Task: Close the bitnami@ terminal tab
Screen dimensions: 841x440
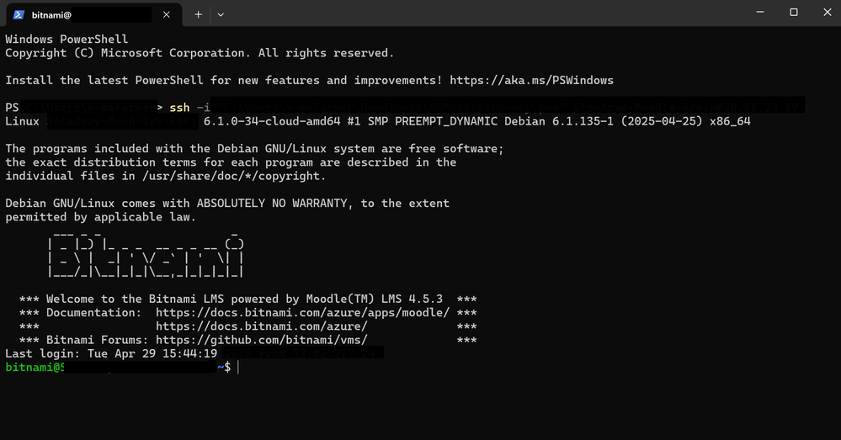Action: 167,14
